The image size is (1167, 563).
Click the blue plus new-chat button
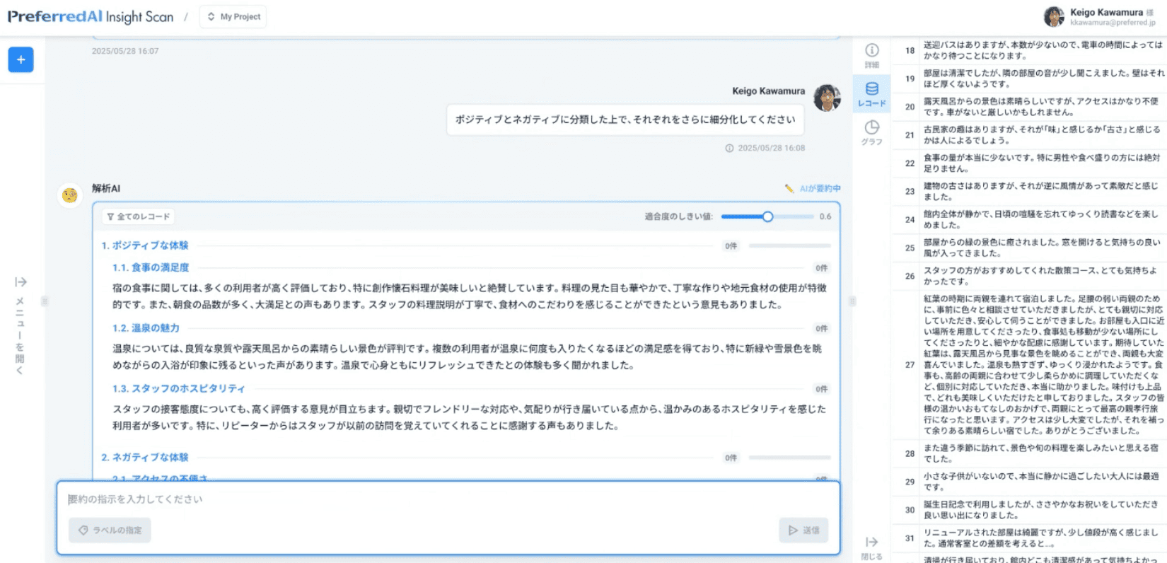pyautogui.click(x=21, y=60)
